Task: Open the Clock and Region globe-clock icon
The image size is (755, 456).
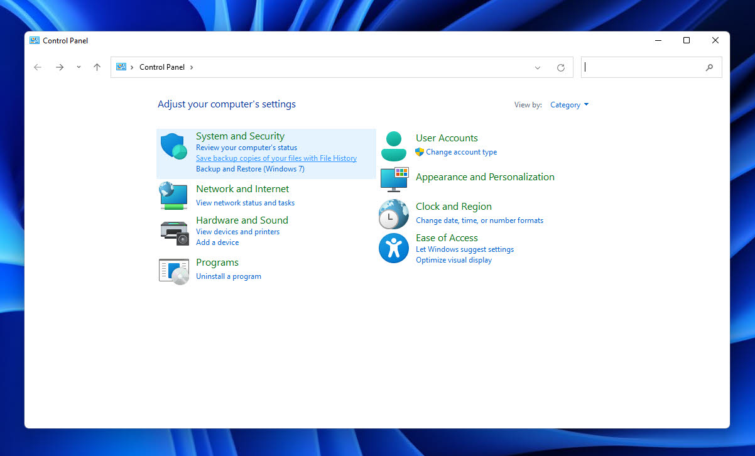Action: (x=394, y=214)
